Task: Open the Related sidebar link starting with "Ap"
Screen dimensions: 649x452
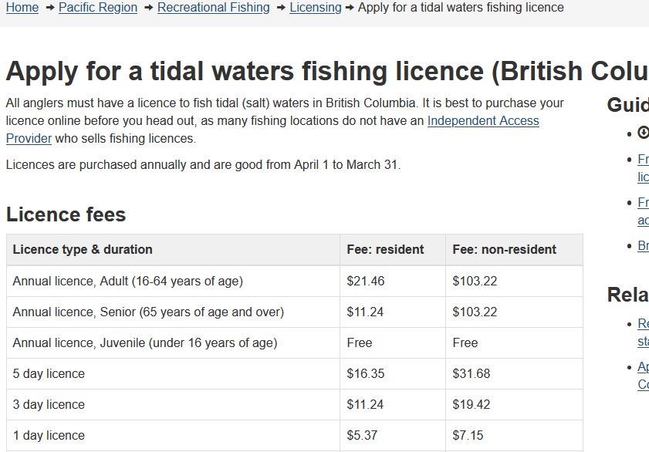Action: coord(643,376)
